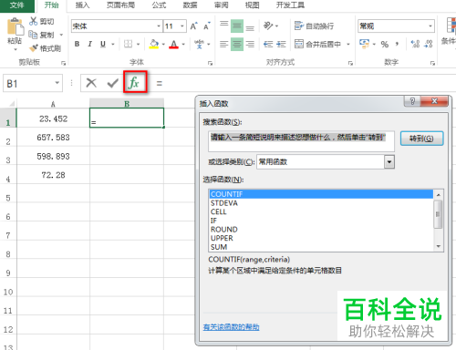Click column B header
This screenshot has height=350, width=456.
(127, 103)
